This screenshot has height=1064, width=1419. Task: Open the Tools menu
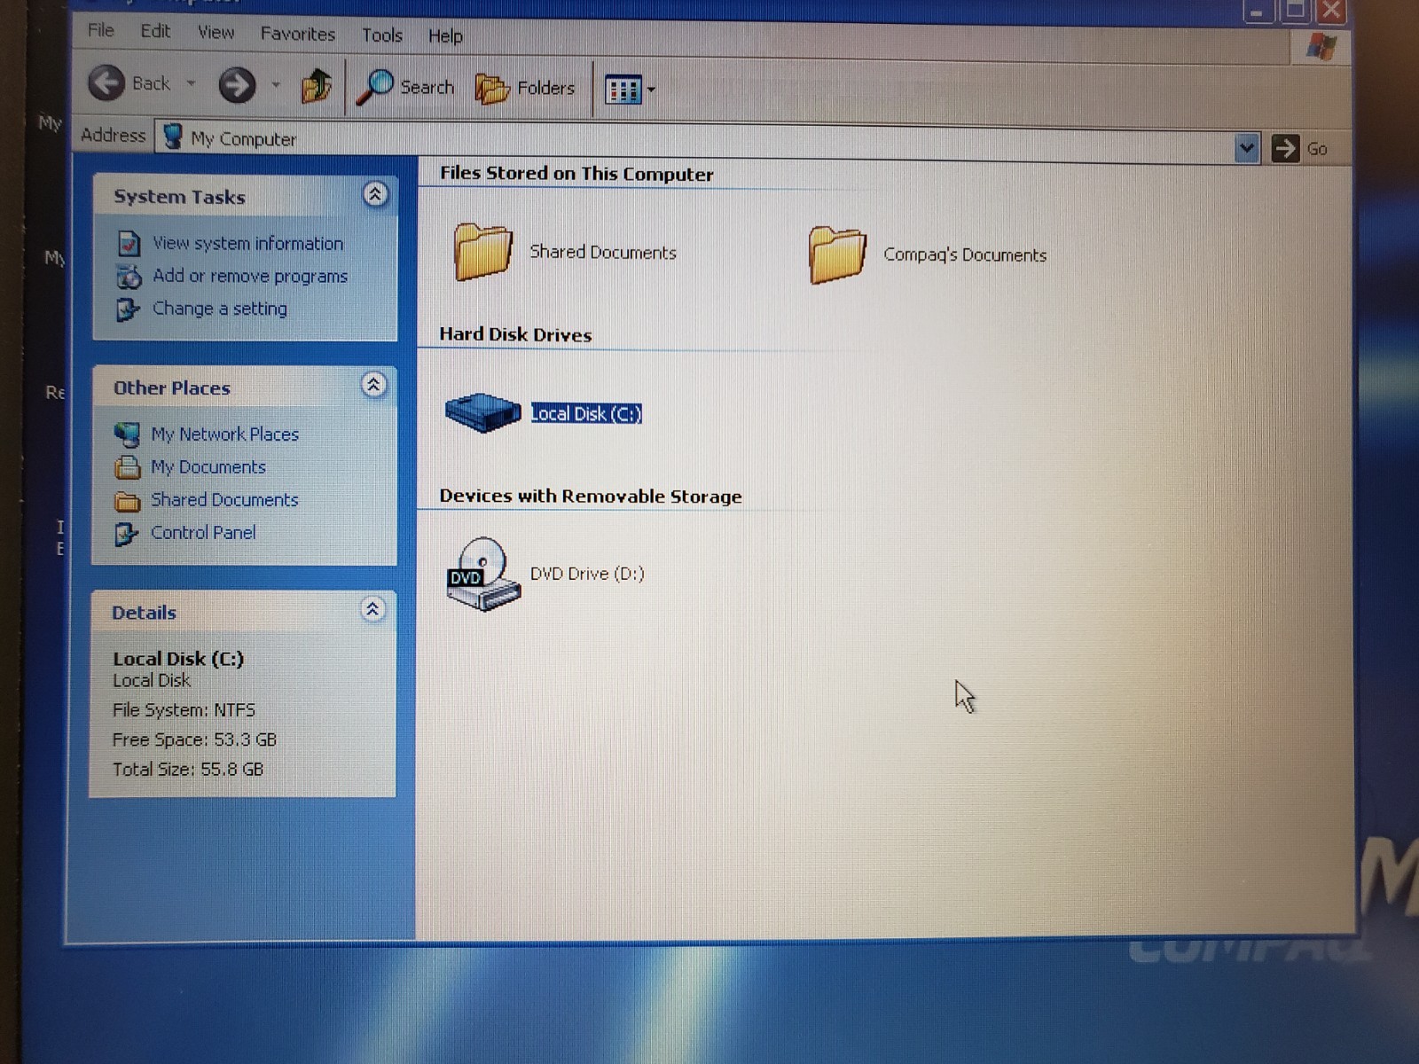click(x=382, y=35)
